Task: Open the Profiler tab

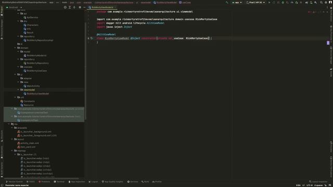Action: (x=157, y=182)
